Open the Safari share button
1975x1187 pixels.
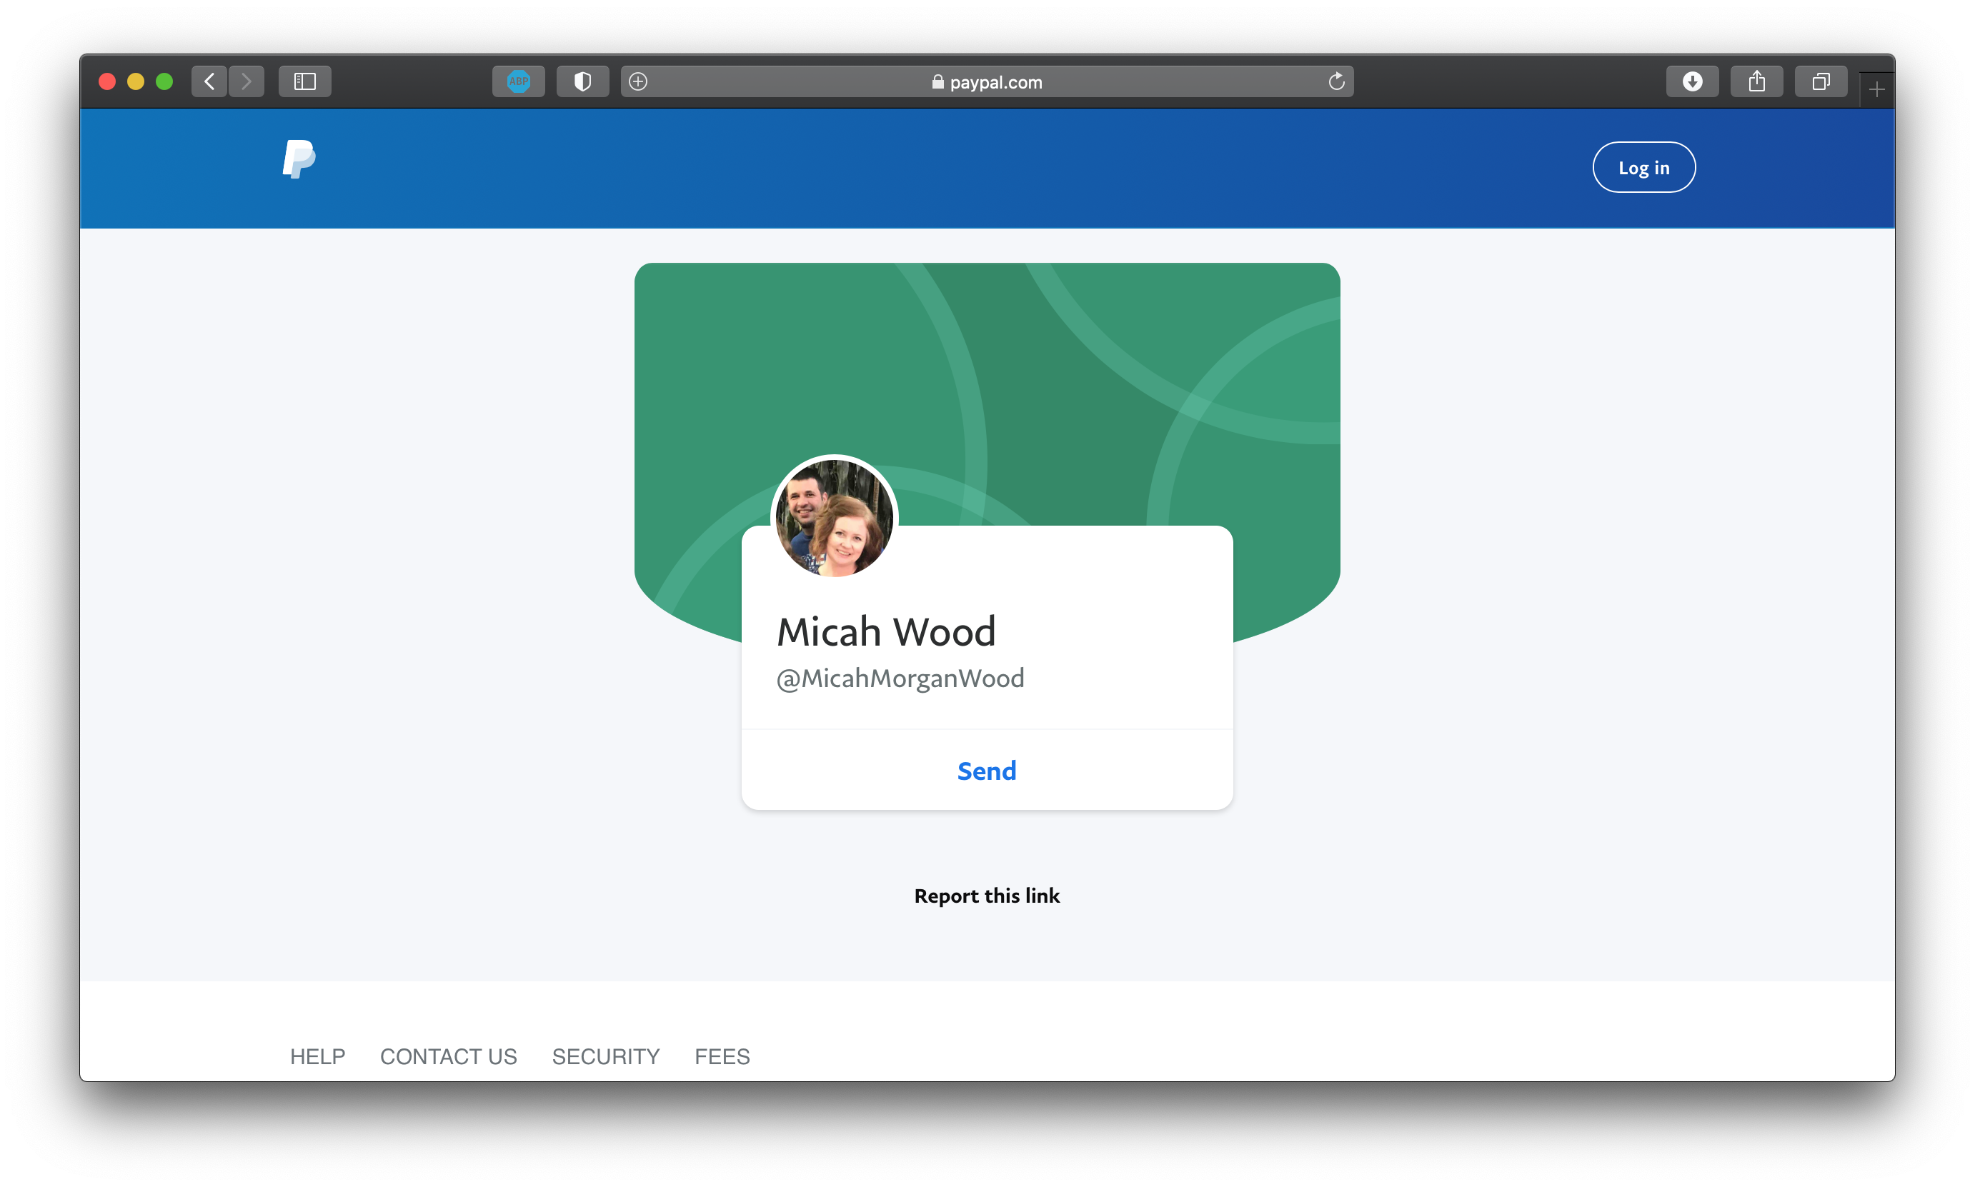1756,81
